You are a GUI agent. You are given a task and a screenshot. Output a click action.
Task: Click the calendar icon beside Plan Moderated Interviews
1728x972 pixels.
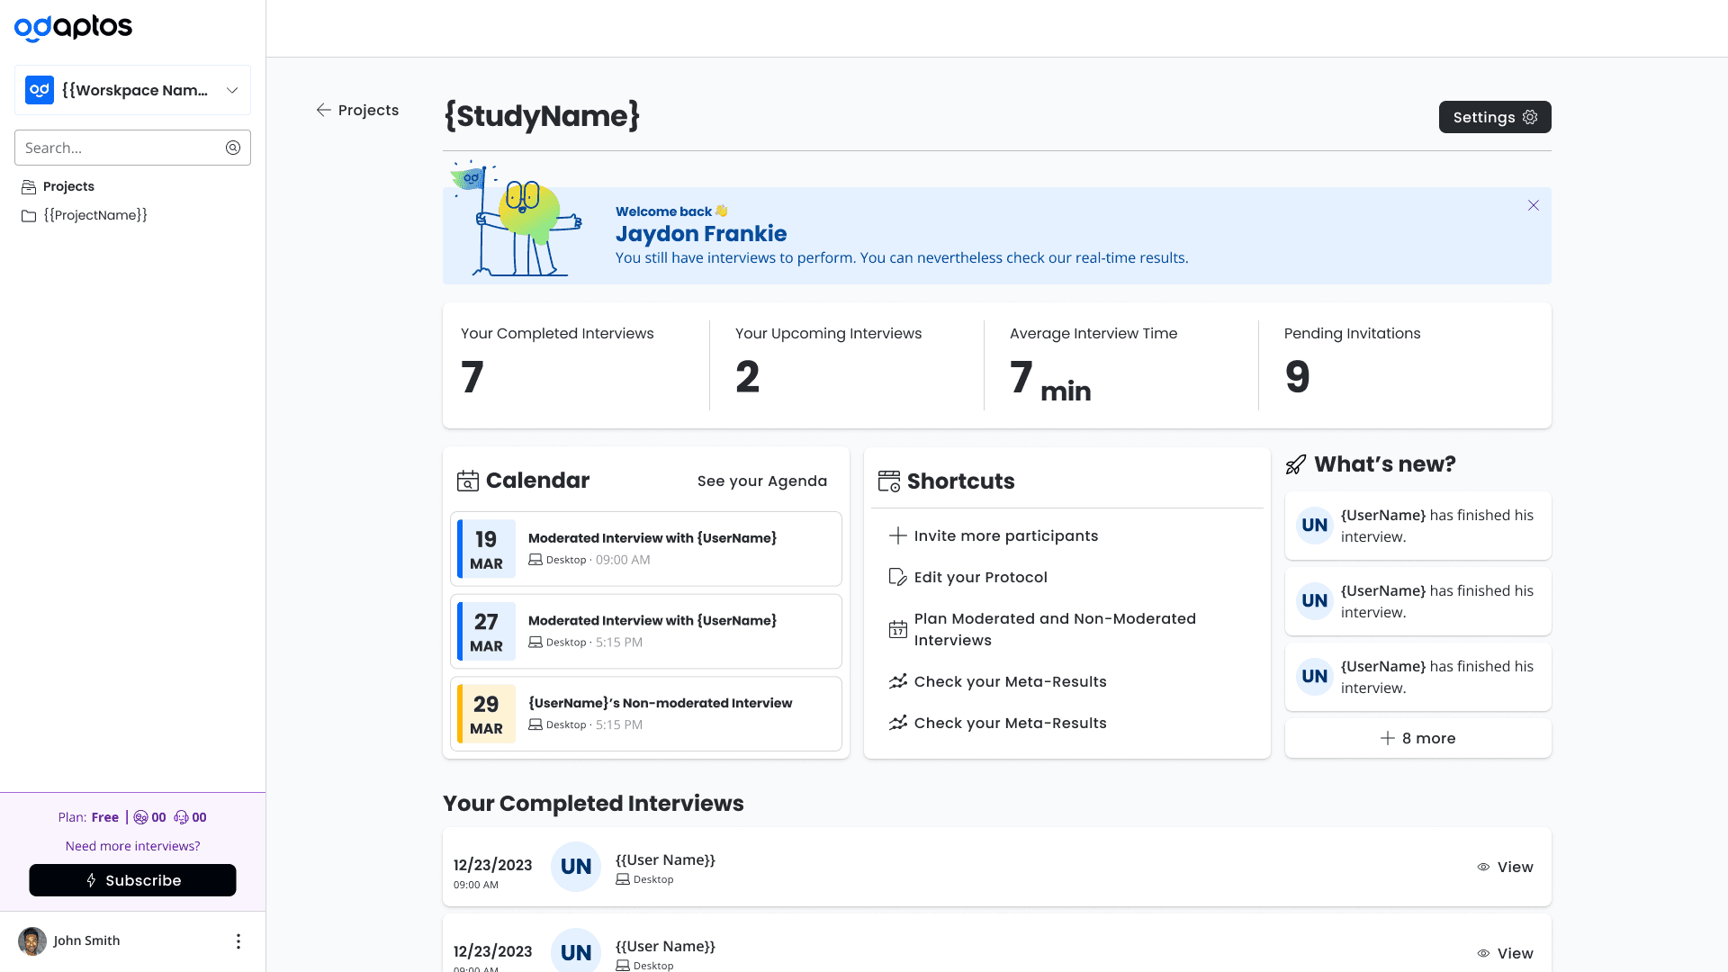click(897, 629)
